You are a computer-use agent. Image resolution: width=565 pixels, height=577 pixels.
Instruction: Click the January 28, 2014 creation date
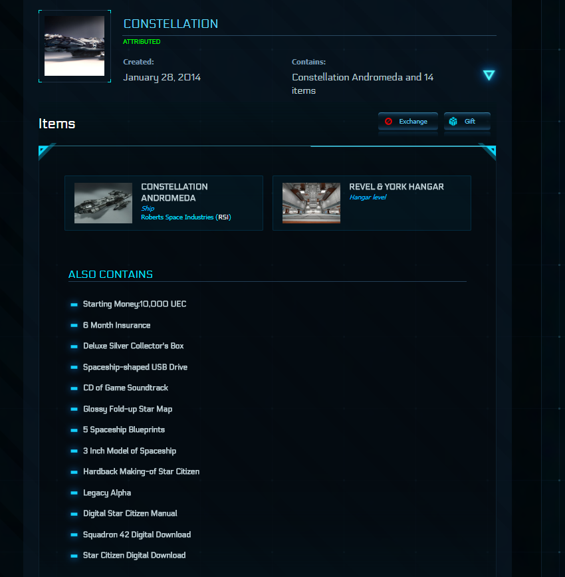pyautogui.click(x=162, y=77)
